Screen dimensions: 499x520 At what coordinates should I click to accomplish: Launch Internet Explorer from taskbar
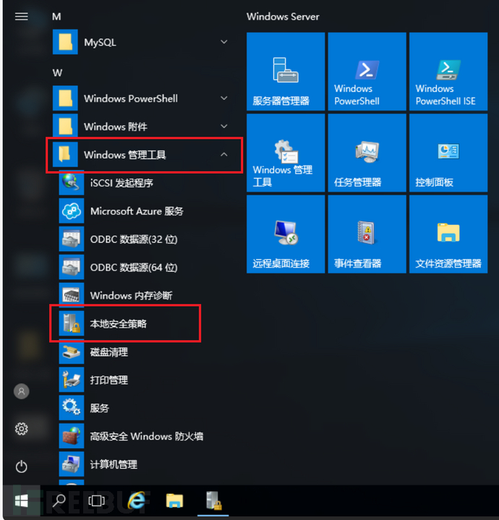point(136,500)
